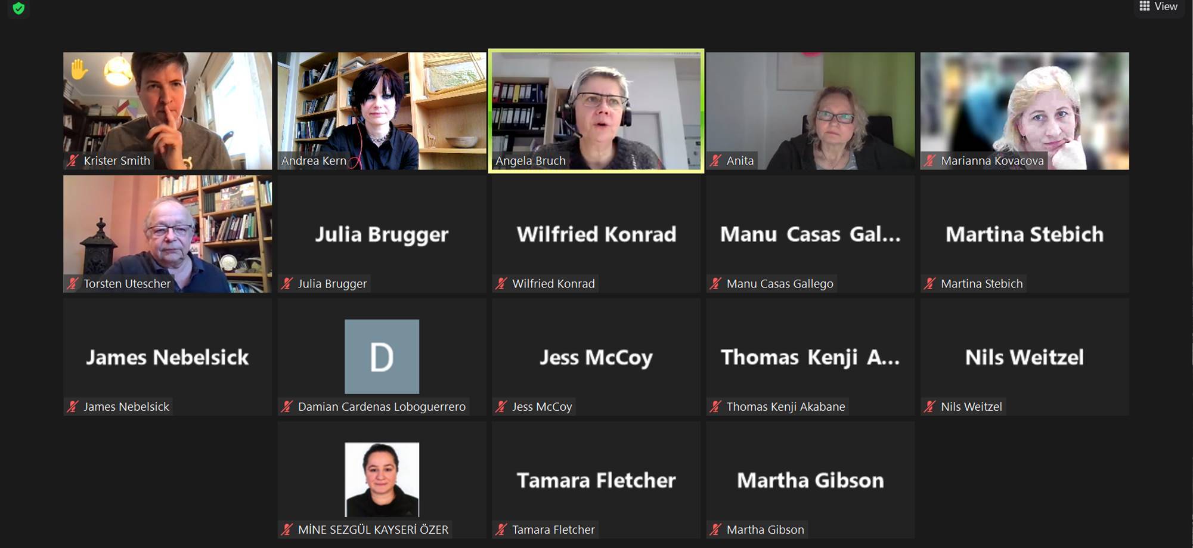Click Krister Smith's raised hand icon
This screenshot has width=1193, height=548.
[x=79, y=70]
